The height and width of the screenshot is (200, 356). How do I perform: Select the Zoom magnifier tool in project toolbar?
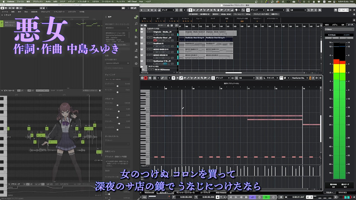(215, 10)
